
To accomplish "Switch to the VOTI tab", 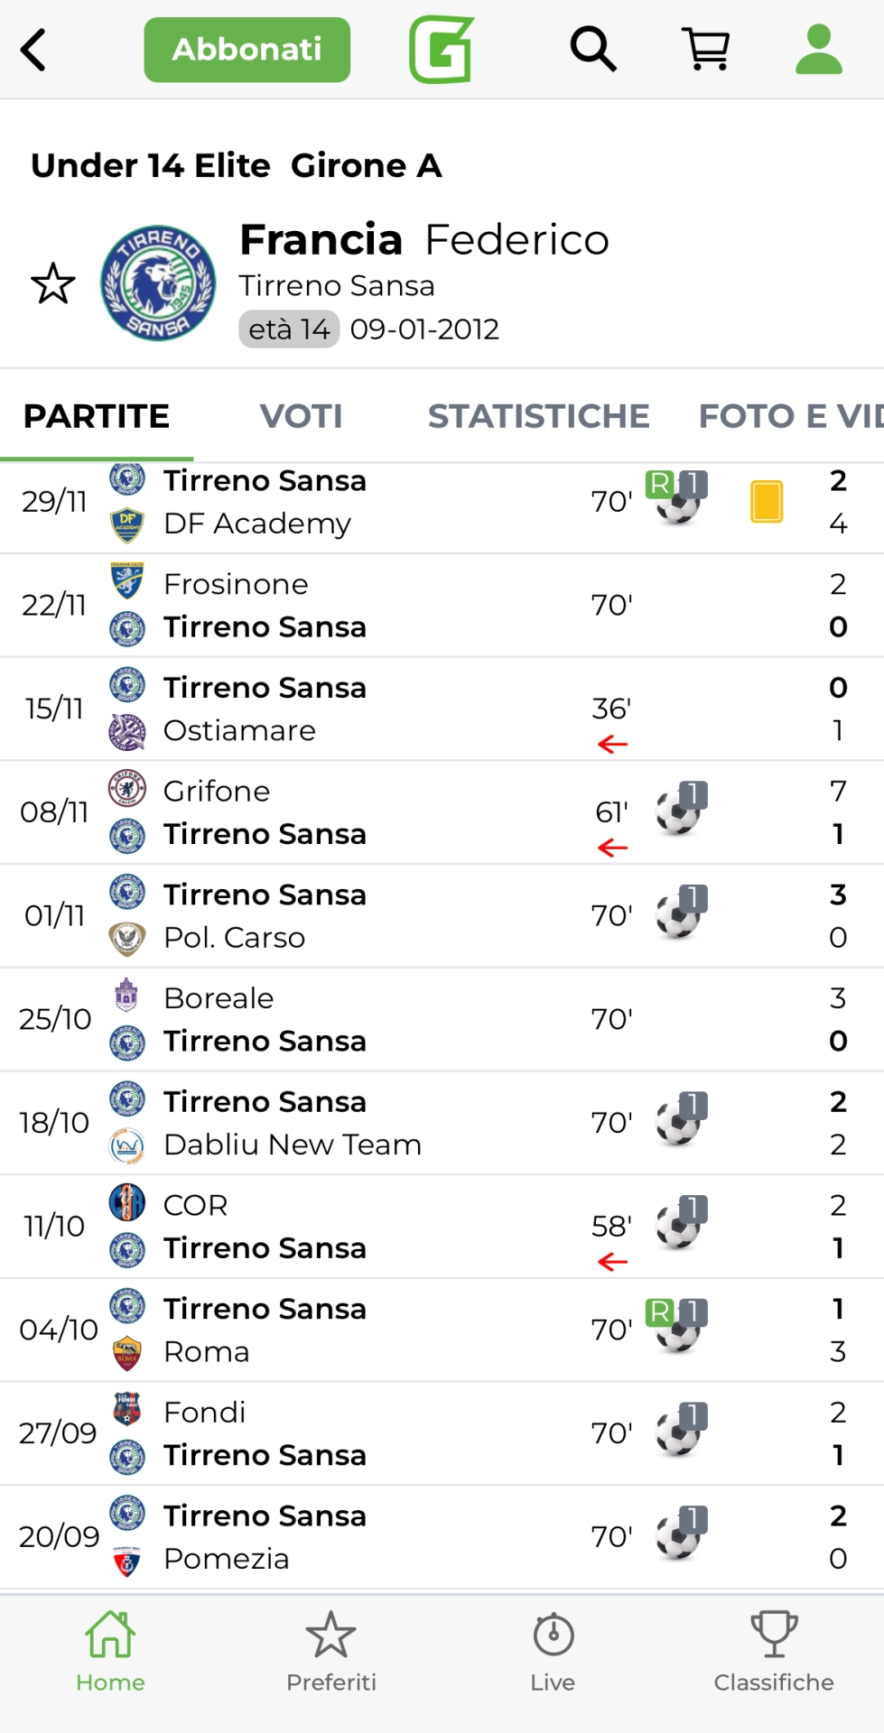I will click(301, 416).
